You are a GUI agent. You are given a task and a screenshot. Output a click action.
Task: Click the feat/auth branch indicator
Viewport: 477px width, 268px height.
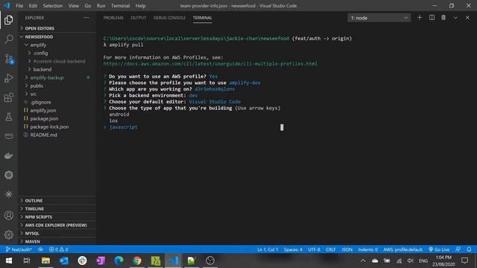tap(19, 249)
